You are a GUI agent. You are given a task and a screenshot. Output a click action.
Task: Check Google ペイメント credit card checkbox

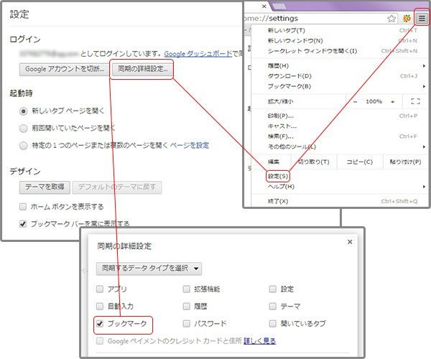click(100, 341)
